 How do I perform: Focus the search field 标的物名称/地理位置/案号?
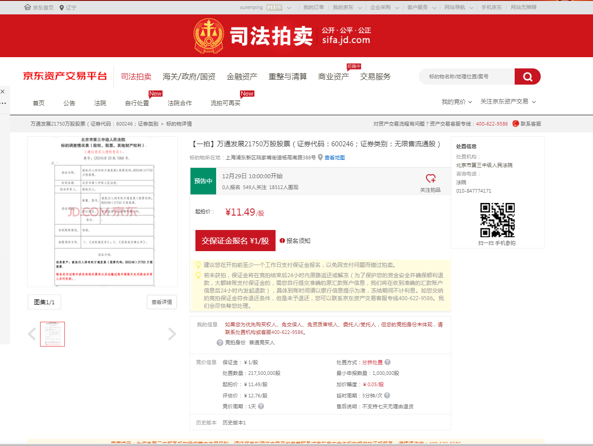click(x=467, y=77)
